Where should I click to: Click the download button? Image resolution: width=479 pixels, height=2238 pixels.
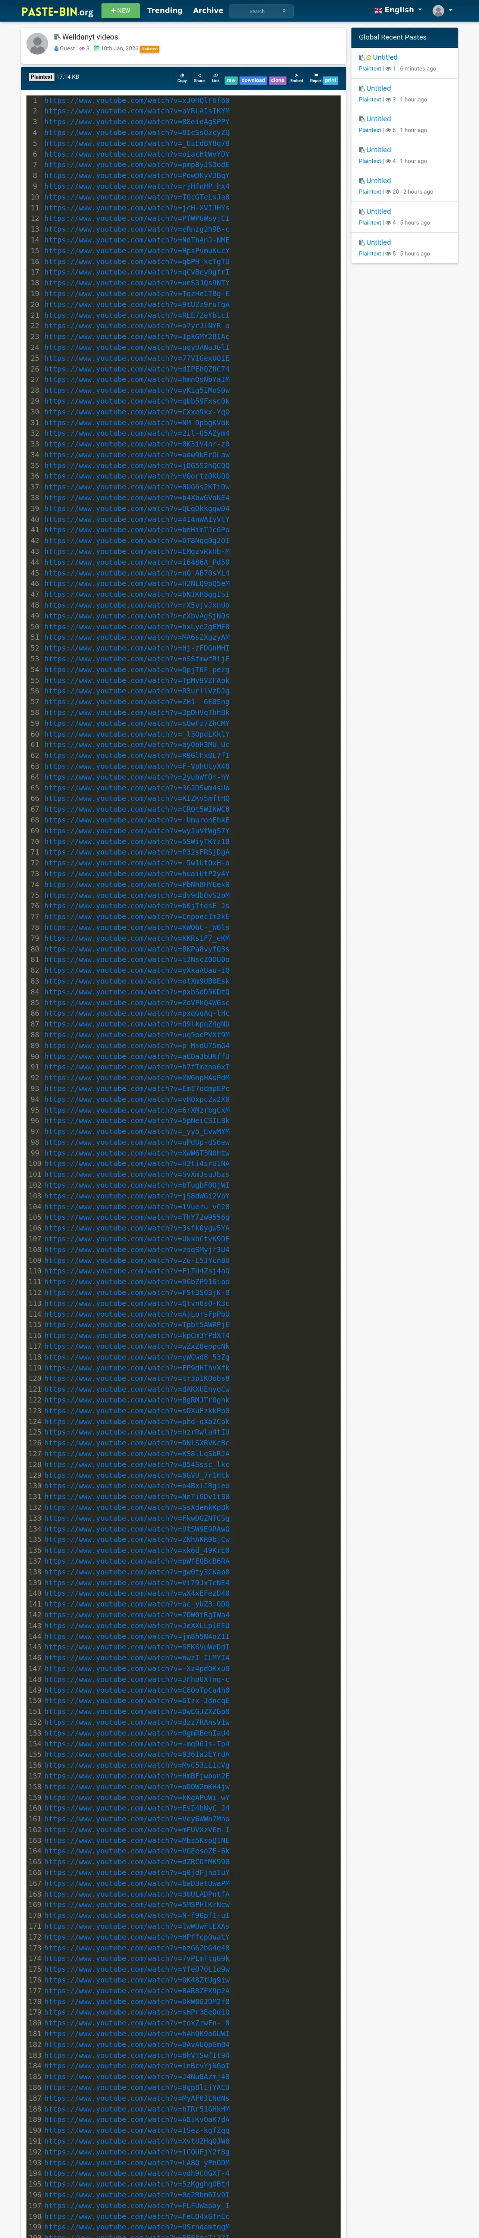click(x=253, y=80)
